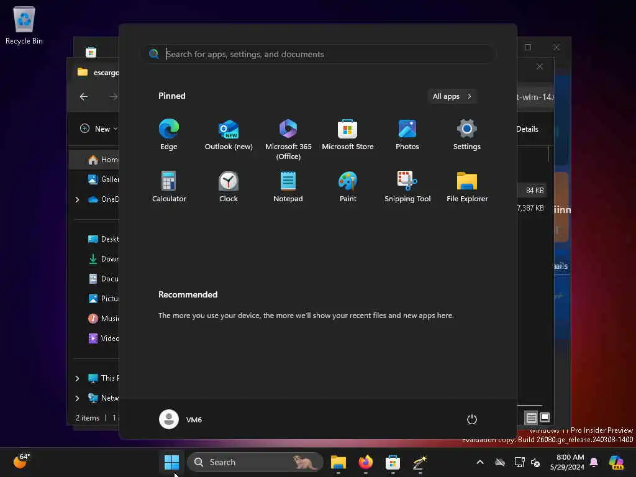Switch Explorer to details list view
This screenshot has height=477, width=636.
pyautogui.click(x=531, y=417)
